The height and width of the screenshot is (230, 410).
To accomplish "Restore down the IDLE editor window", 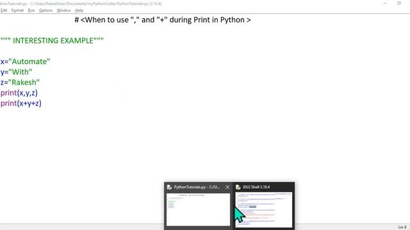I will [398, 3].
